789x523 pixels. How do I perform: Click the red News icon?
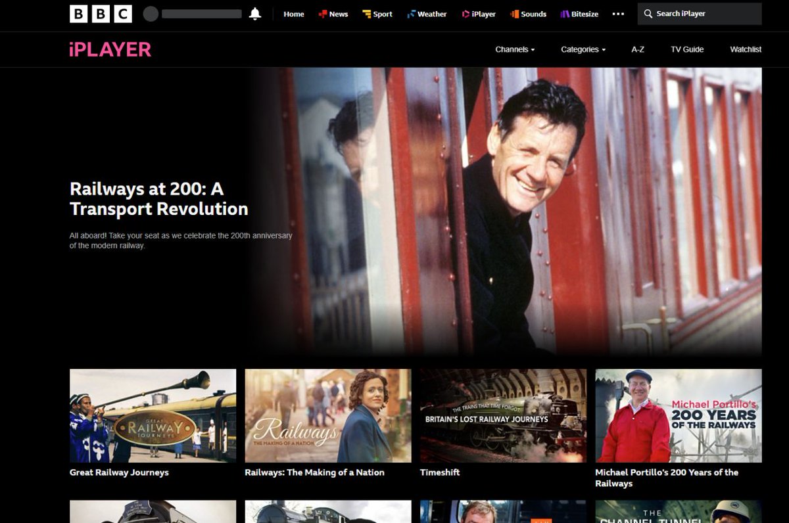tap(322, 14)
